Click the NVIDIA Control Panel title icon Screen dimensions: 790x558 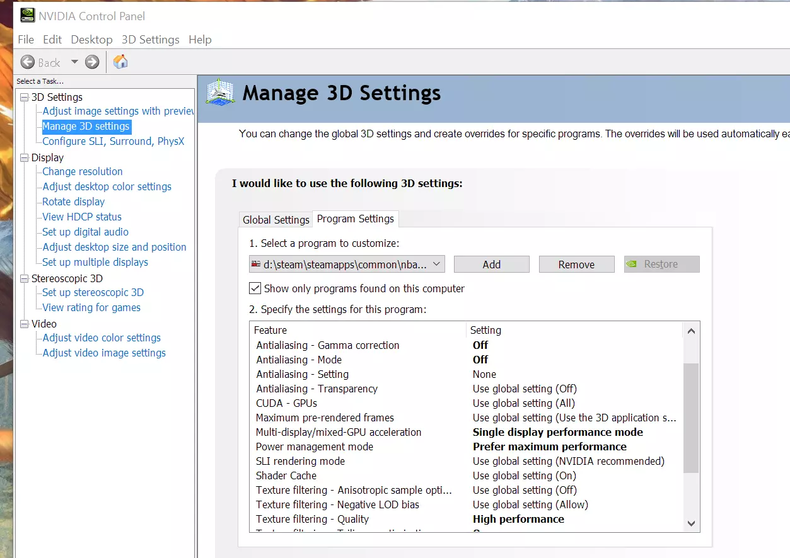point(28,16)
